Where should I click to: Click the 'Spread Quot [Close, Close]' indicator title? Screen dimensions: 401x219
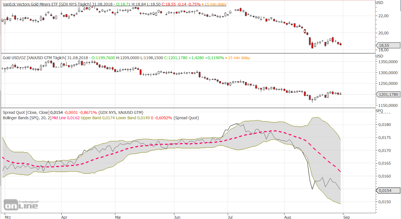26,112
